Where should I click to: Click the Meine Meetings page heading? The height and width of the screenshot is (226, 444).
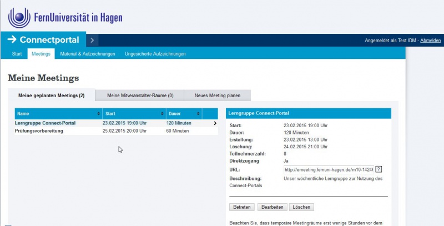pyautogui.click(x=43, y=78)
